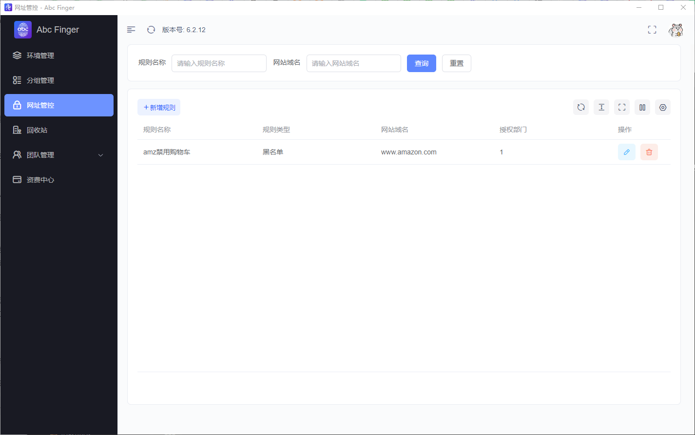The image size is (695, 435).
Task: Focus the 规则名称 input field
Action: click(x=219, y=63)
